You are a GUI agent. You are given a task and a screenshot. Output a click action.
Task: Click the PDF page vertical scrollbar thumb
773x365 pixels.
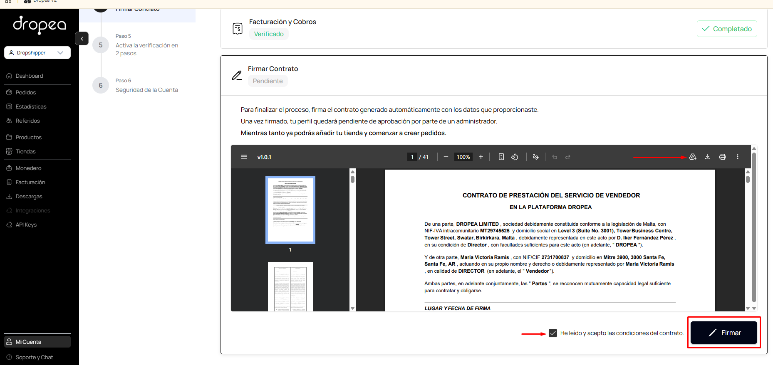coord(748,179)
